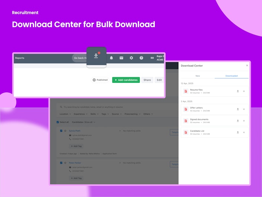This screenshot has height=197, width=262.
Task: Expand the Experience filter dropdown
Action: coord(80,114)
